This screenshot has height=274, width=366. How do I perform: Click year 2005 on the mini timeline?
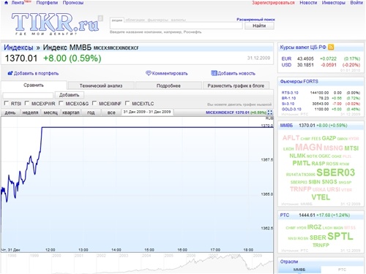tap(168, 256)
